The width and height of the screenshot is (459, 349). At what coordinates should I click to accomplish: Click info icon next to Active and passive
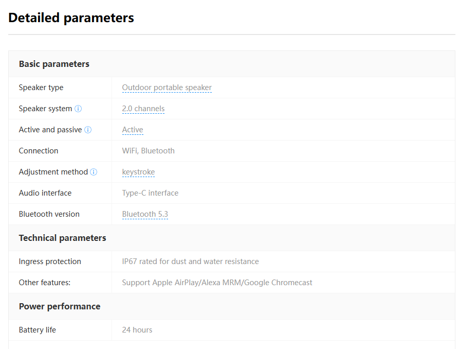point(88,130)
